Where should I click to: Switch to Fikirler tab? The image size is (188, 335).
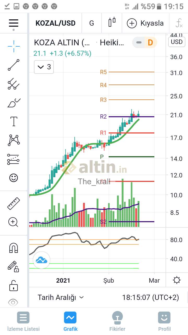pos(117,321)
